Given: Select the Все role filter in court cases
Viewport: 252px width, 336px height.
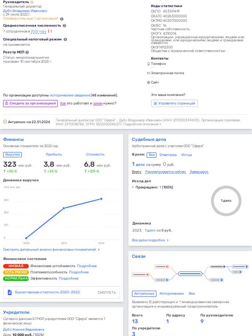Looking at the screenshot, I should [152, 155].
